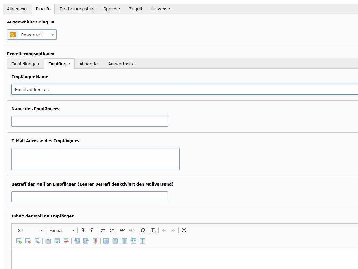
Task: Open the Erscheinungsbild tab
Action: click(x=77, y=9)
